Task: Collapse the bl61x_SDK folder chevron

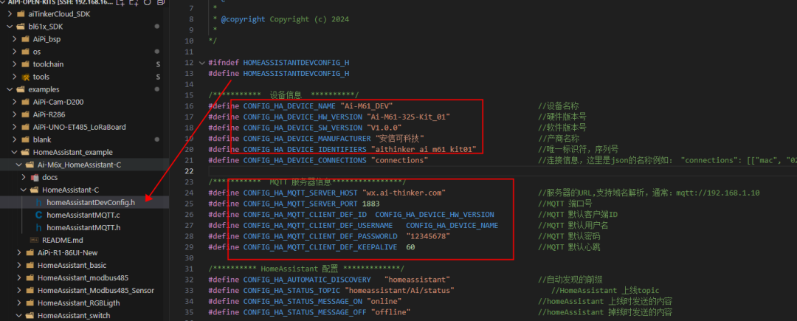Action: (10, 27)
